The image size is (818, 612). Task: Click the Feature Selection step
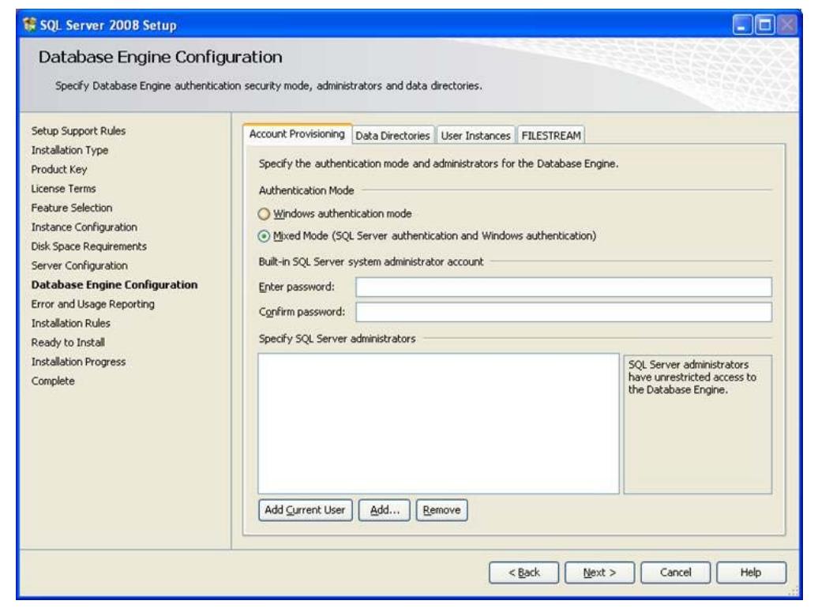(72, 208)
